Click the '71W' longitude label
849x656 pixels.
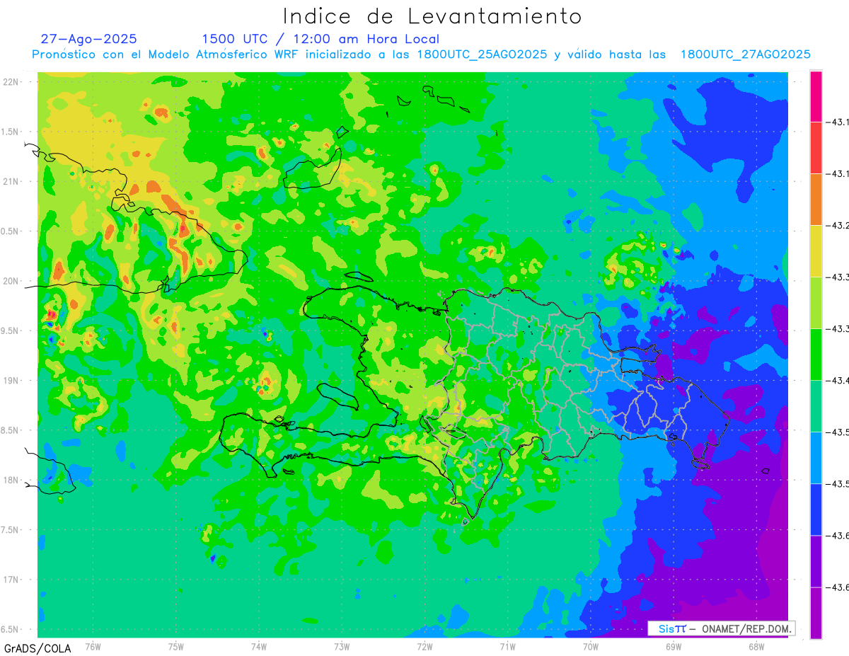[507, 646]
